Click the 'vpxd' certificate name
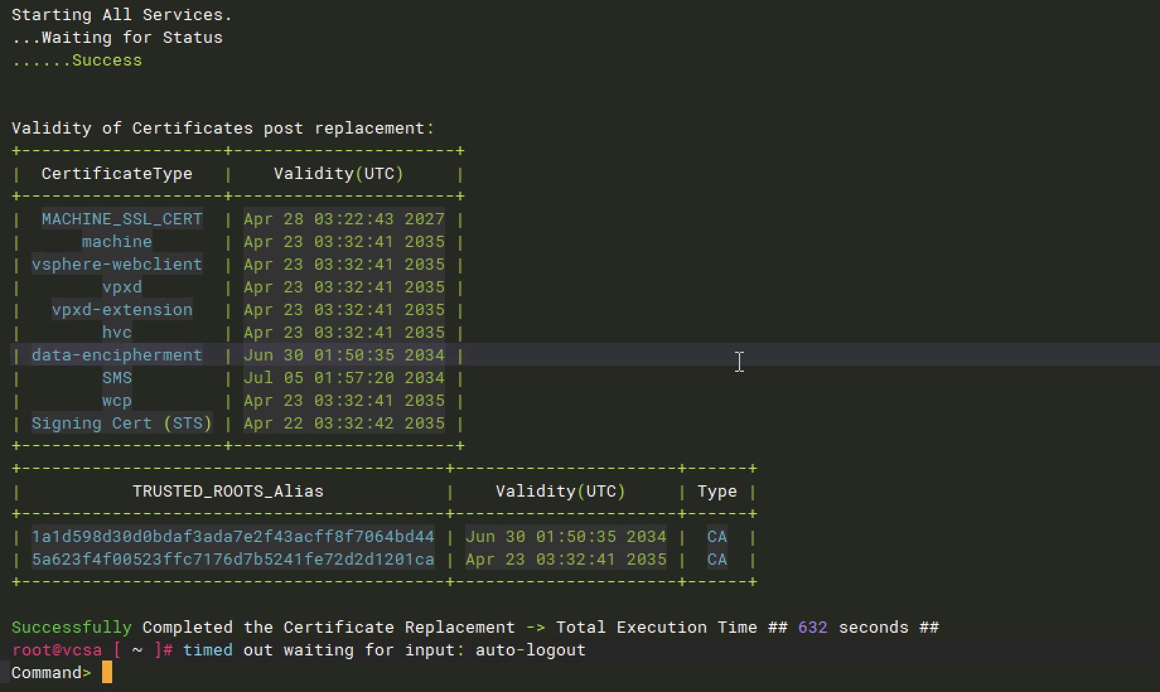 122,287
